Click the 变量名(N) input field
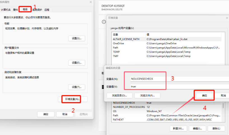 point(179,79)
